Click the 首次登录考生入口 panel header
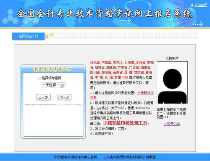This screenshot has height=161, width=210. pyautogui.click(x=52, y=69)
